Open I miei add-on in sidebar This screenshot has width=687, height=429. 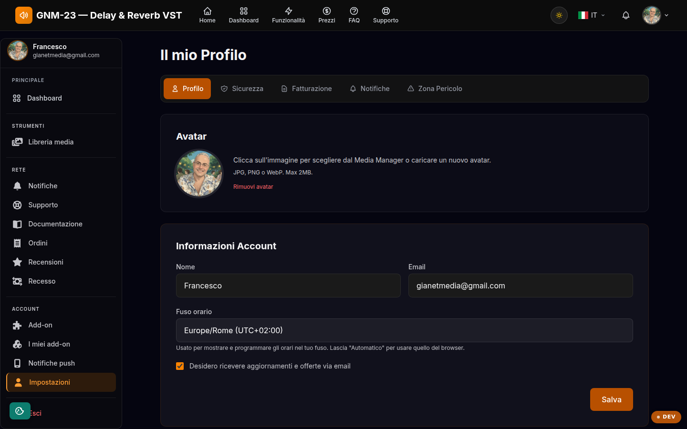61,344
